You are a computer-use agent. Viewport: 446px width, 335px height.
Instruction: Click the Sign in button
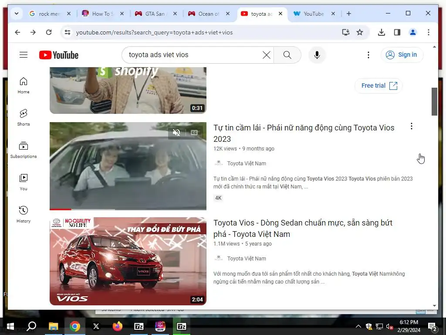[x=402, y=55]
